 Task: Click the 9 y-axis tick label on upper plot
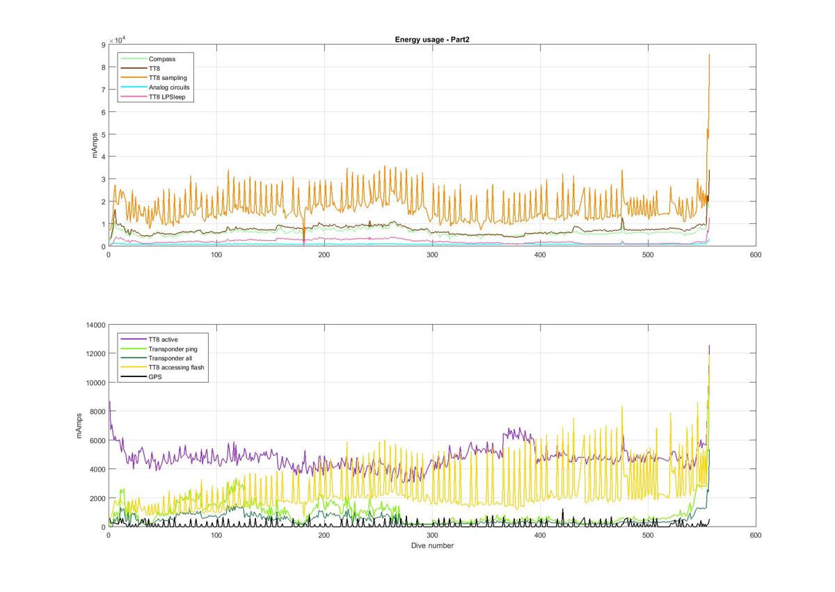103,45
